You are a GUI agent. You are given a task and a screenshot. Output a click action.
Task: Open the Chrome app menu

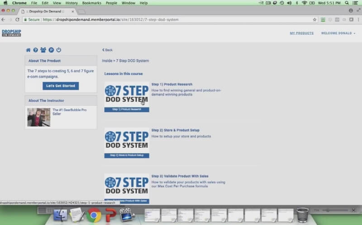[x=19, y=3]
